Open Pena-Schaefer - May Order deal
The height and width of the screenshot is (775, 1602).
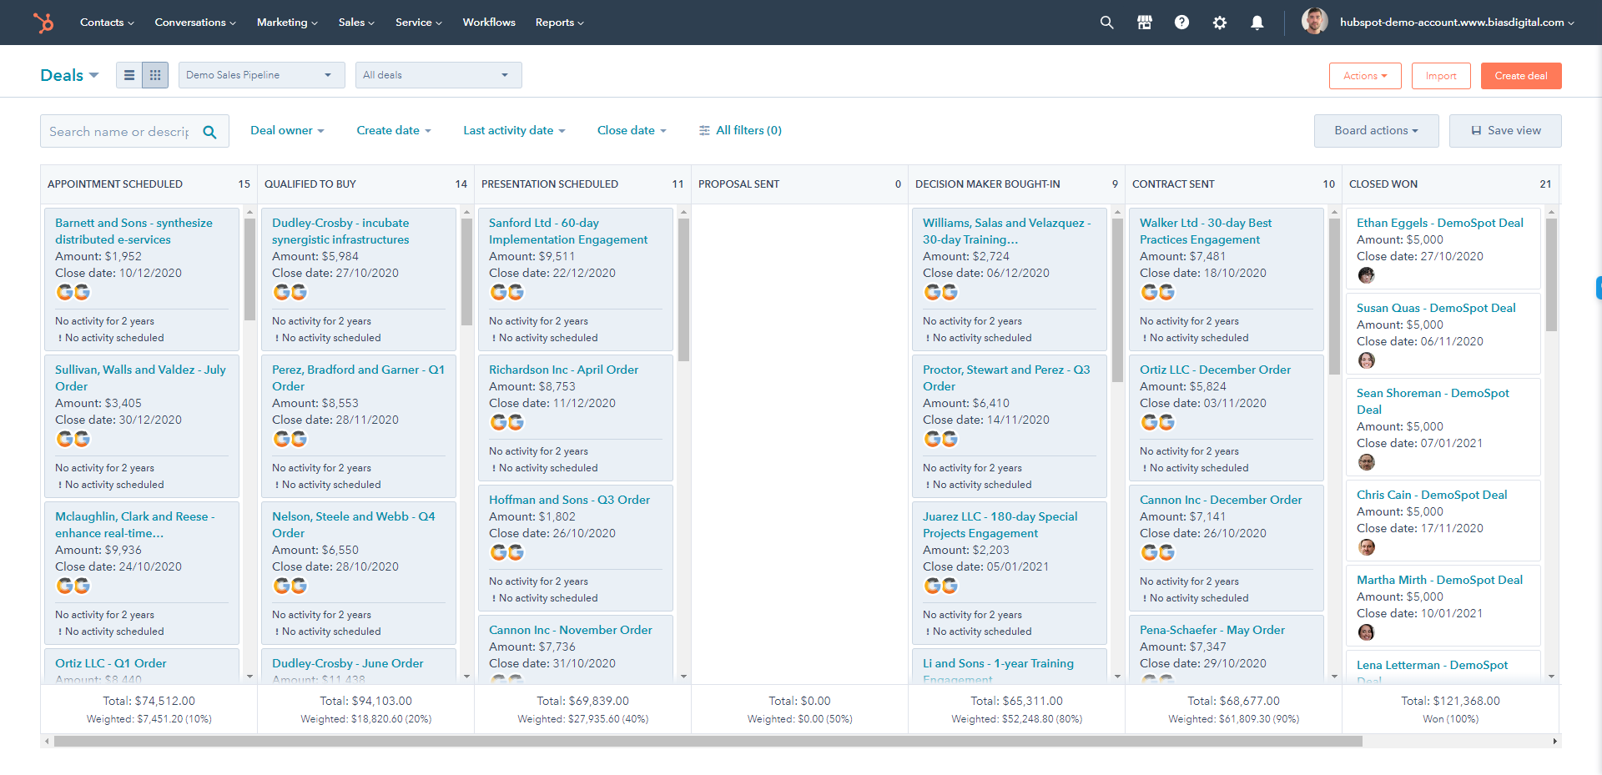pyautogui.click(x=1212, y=630)
